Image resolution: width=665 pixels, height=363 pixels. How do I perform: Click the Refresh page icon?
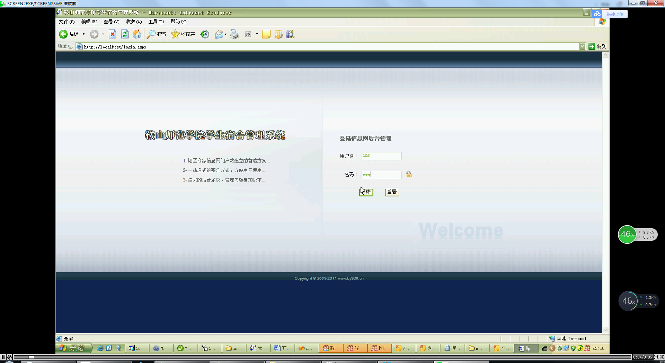tap(125, 34)
